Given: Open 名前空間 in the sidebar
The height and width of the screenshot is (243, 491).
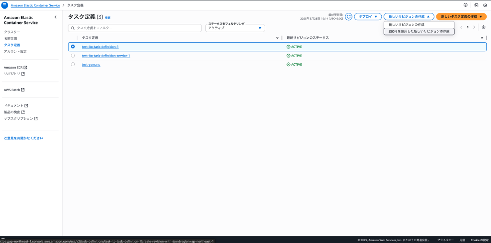Looking at the screenshot, I should 11,38.
